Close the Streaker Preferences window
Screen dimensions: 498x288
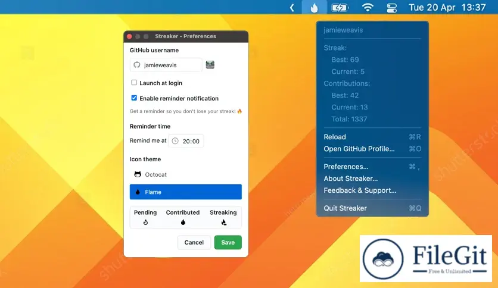click(129, 36)
